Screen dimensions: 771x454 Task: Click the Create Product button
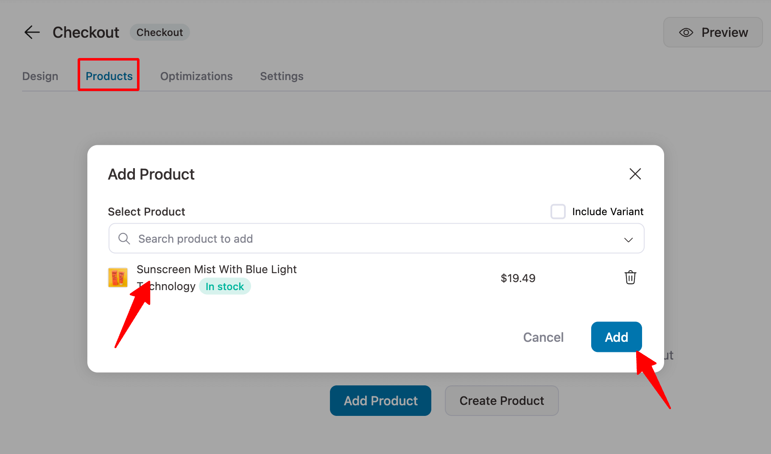coord(502,400)
